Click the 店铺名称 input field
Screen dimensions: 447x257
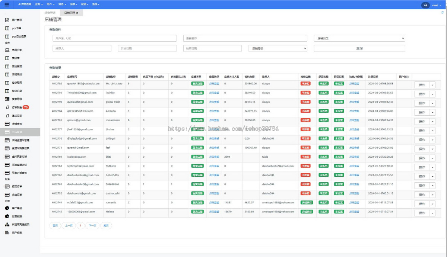click(x=245, y=38)
